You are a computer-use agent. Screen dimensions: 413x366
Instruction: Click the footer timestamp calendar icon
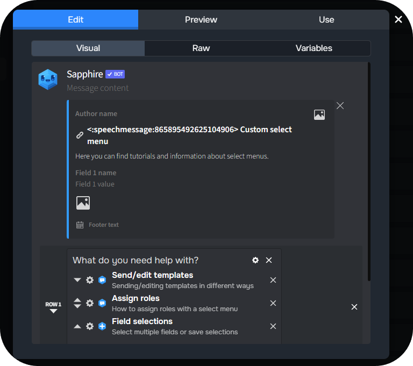click(80, 225)
